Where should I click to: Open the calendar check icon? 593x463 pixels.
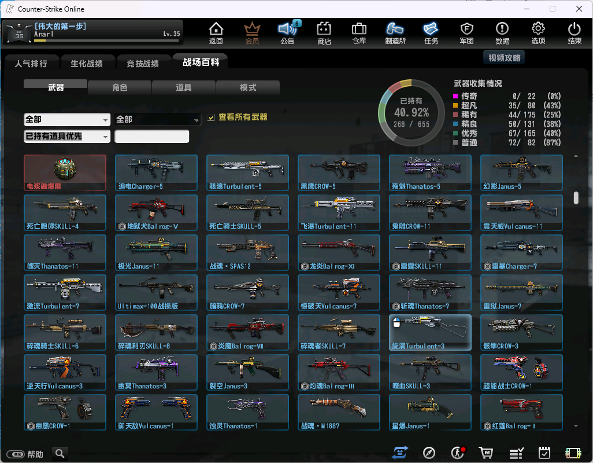544,453
